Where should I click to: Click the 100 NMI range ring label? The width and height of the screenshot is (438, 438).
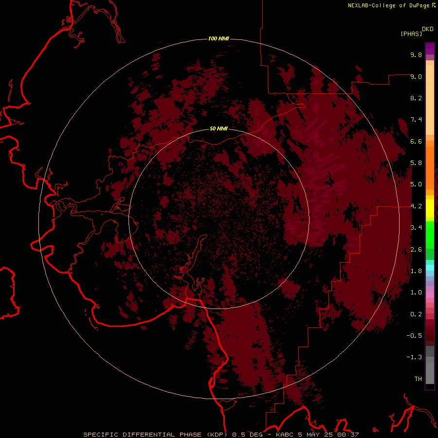tap(219, 38)
